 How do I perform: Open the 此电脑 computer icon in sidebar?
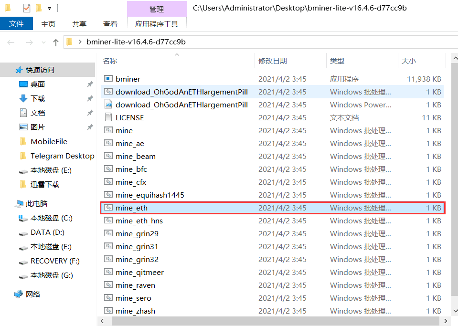point(20,204)
